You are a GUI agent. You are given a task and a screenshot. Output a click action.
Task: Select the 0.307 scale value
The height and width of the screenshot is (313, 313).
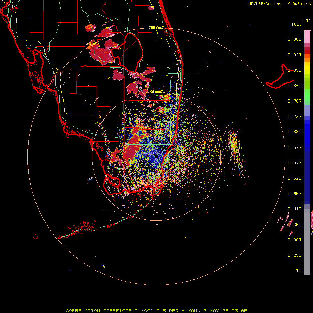295,240
